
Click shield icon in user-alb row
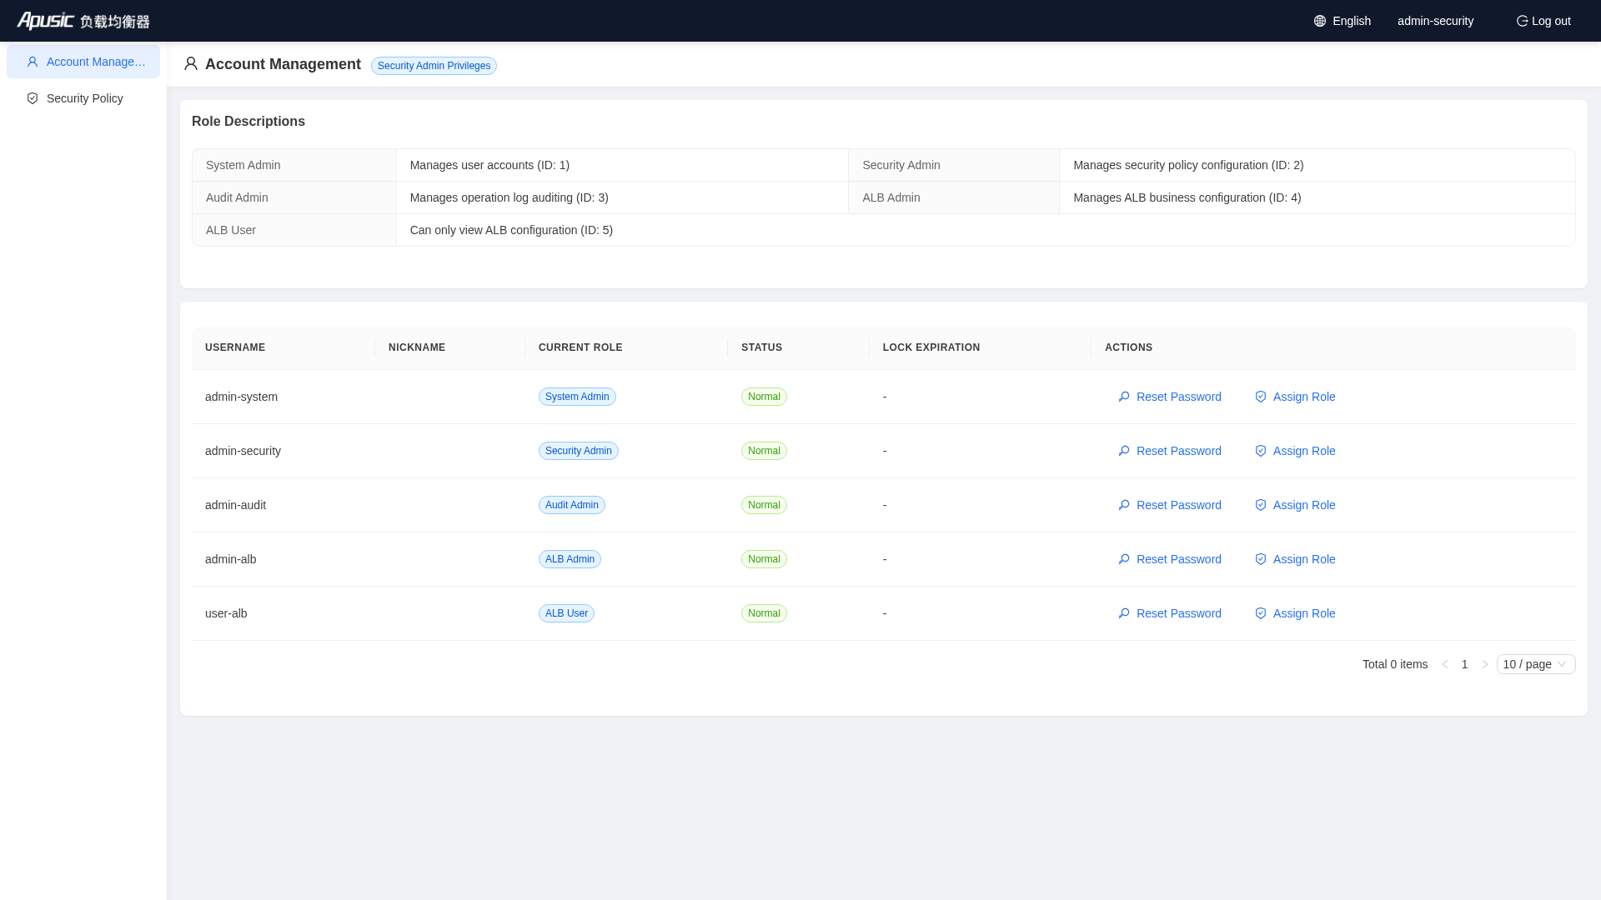[x=1261, y=613]
